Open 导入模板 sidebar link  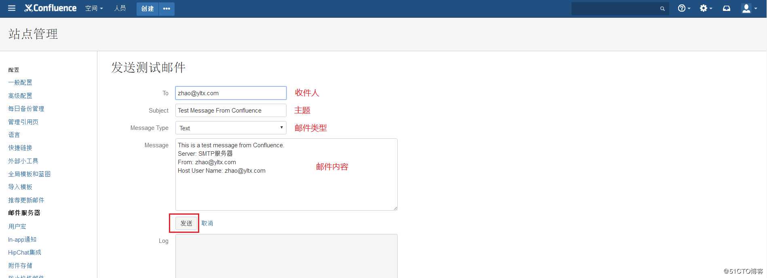click(20, 187)
